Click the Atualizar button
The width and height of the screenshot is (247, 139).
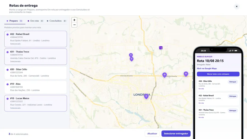pyautogui.click(x=152, y=134)
